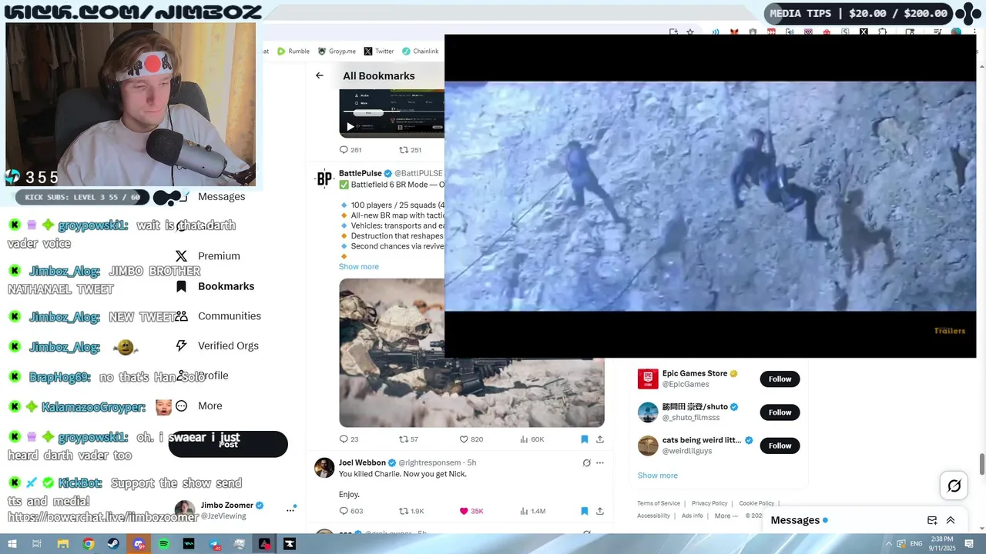Open Grok floating button
The image size is (986, 554).
(954, 486)
